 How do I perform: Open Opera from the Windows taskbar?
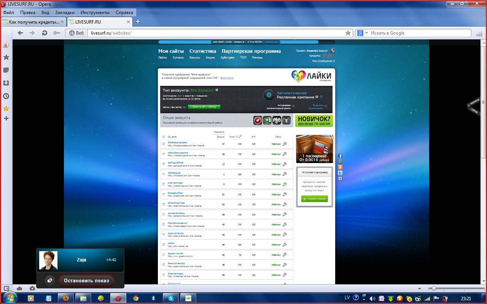pos(118,298)
